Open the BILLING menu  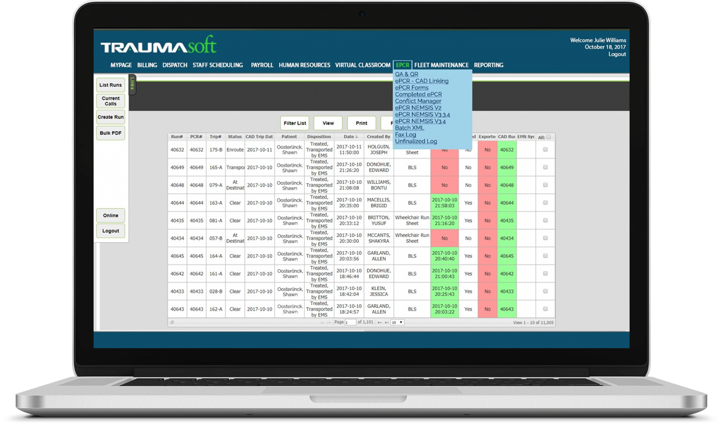(147, 65)
